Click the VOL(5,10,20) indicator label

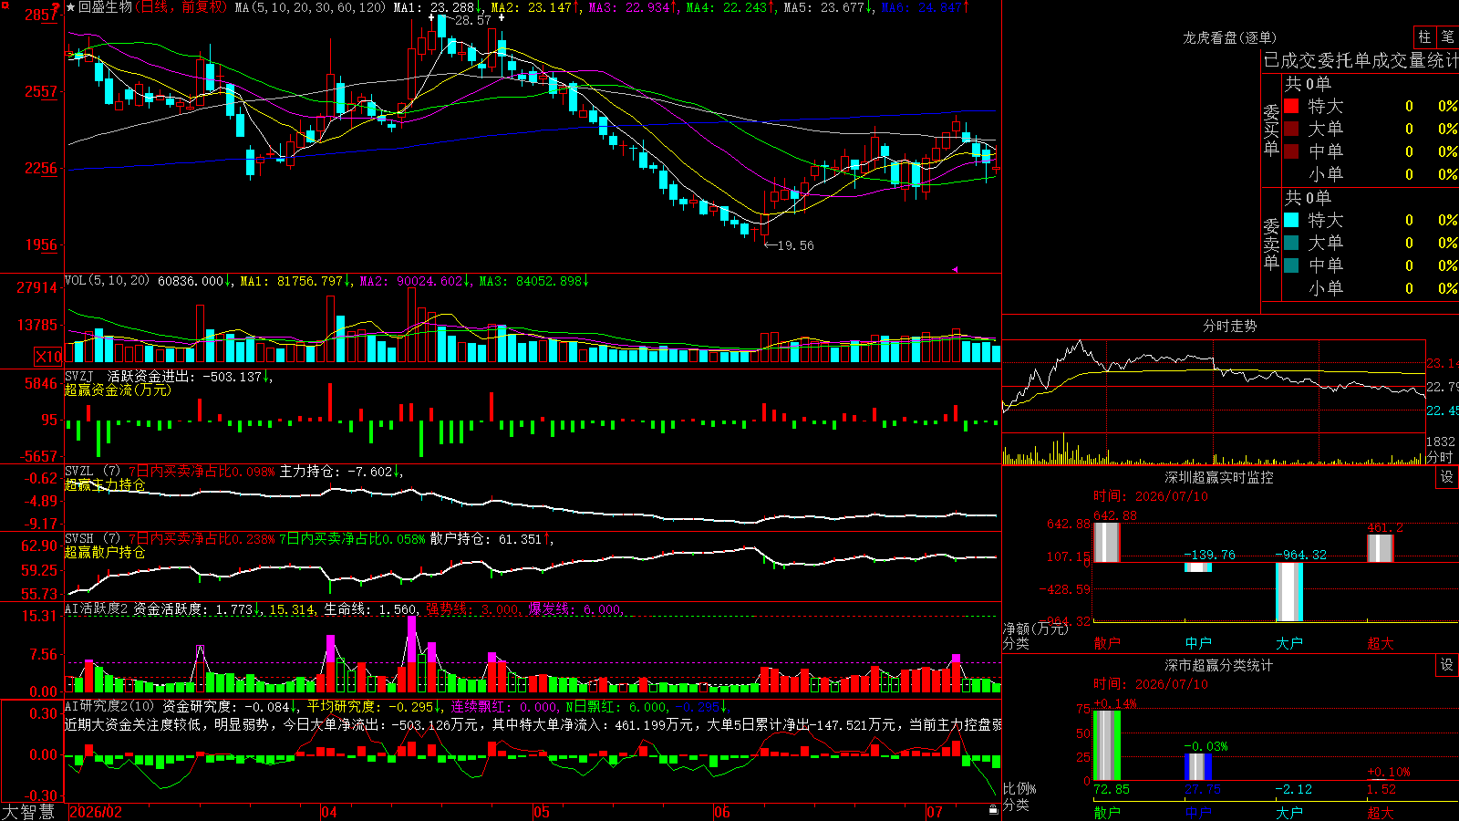point(107,280)
